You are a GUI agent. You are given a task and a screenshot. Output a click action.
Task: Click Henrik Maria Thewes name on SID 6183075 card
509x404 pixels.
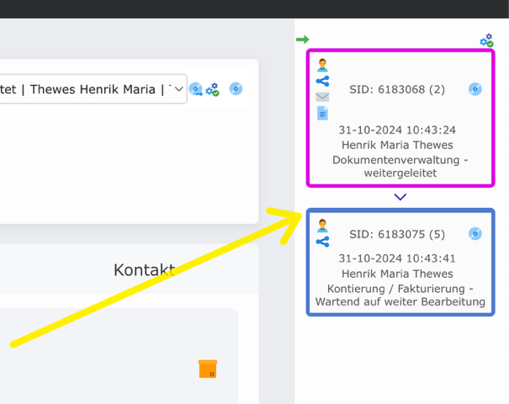397,274
